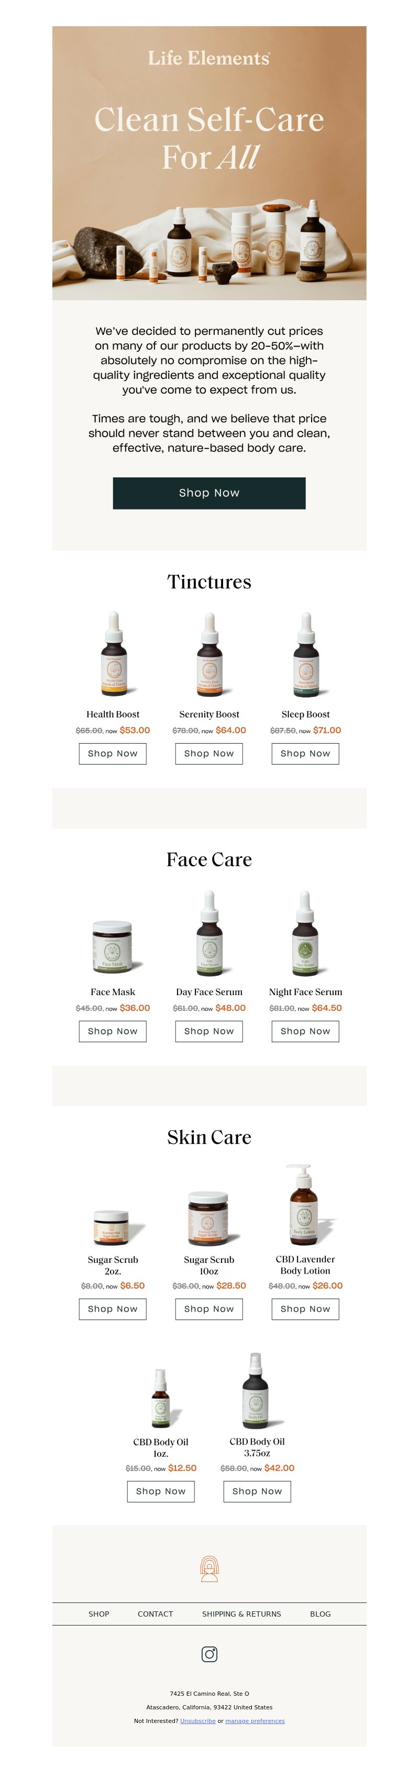Click the Unsubscribe link
Viewport: 419px width, 1767px height.
(x=197, y=1720)
